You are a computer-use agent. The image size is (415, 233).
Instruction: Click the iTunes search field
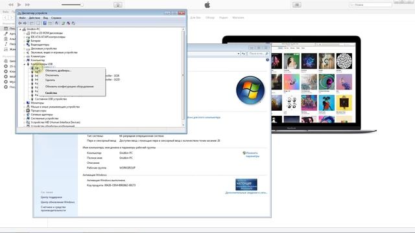point(370,5)
